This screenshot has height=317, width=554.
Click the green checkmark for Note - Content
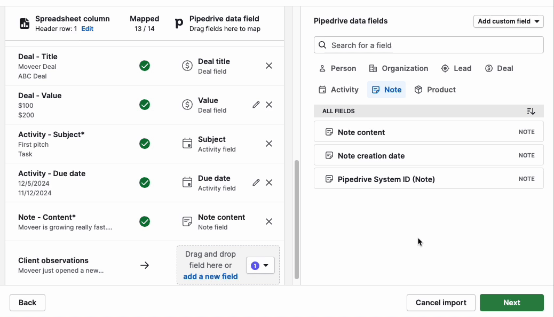[x=145, y=221]
